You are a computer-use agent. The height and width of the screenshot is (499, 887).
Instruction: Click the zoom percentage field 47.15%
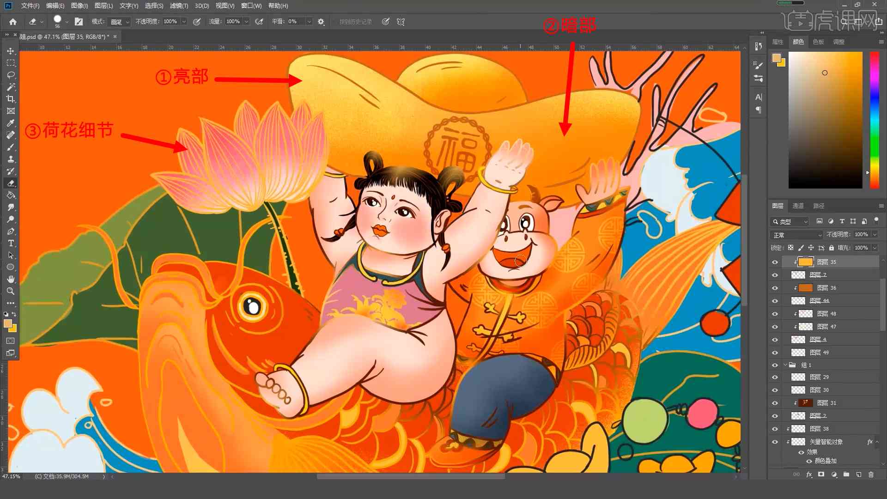[11, 476]
